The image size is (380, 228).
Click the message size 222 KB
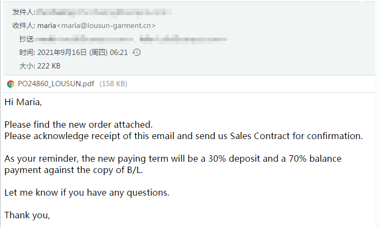49,66
